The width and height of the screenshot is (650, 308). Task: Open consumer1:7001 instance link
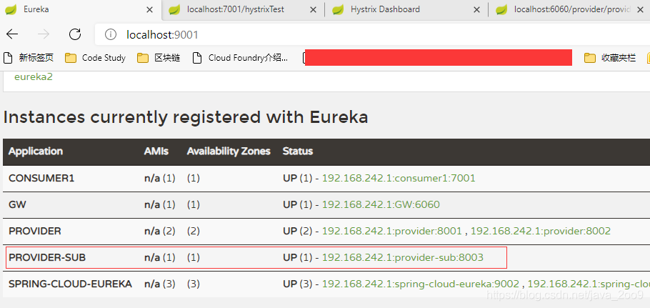[399, 178]
